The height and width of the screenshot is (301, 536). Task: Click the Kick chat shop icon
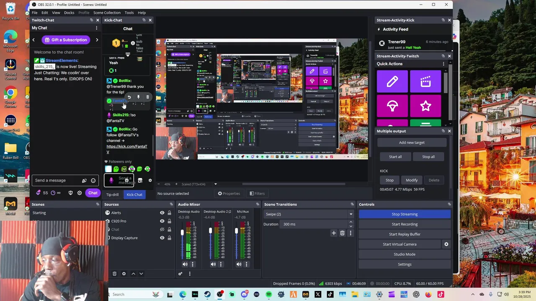(140, 181)
